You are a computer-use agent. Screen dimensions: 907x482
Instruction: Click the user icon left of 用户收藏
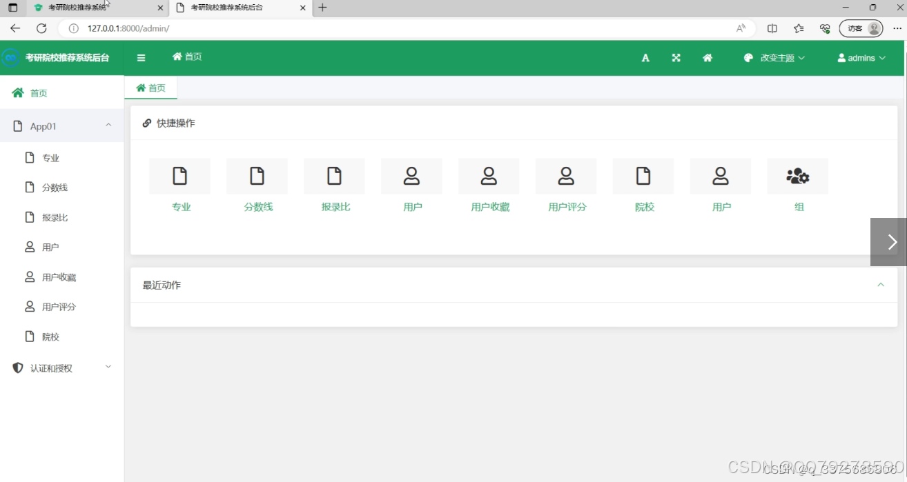pos(30,277)
